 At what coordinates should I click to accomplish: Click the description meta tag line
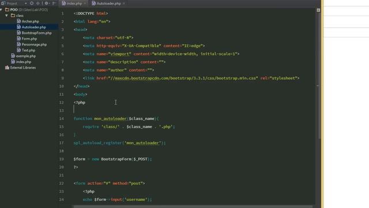click(125, 62)
